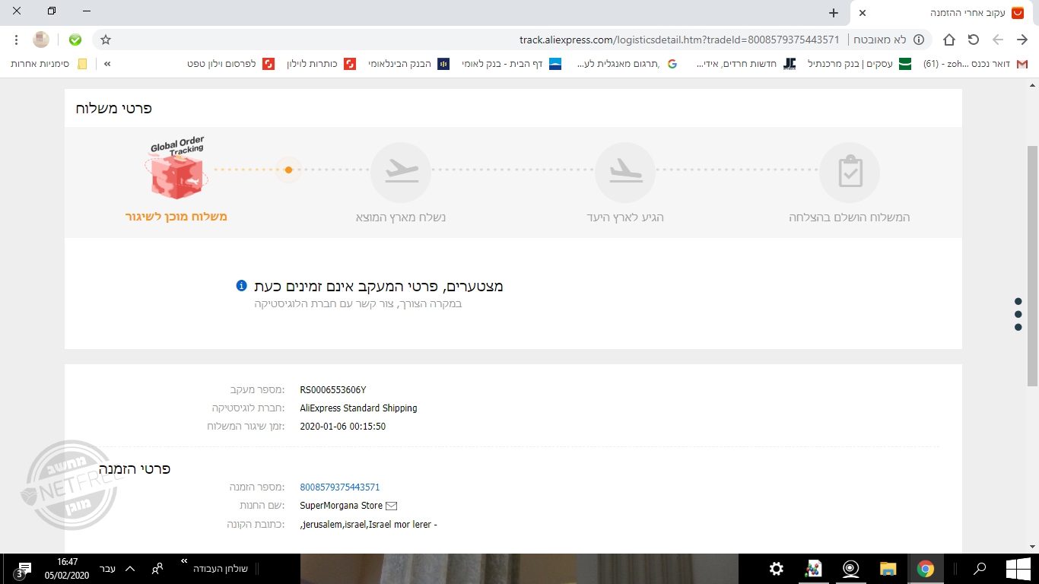Click the envelope icon next to SuperMorgana Store
The image size is (1039, 584).
coord(392,506)
